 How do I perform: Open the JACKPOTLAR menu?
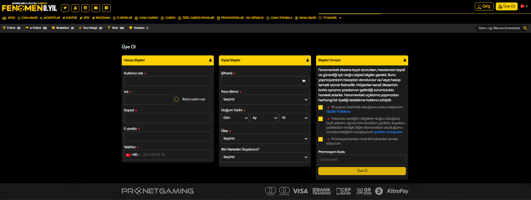50,18
